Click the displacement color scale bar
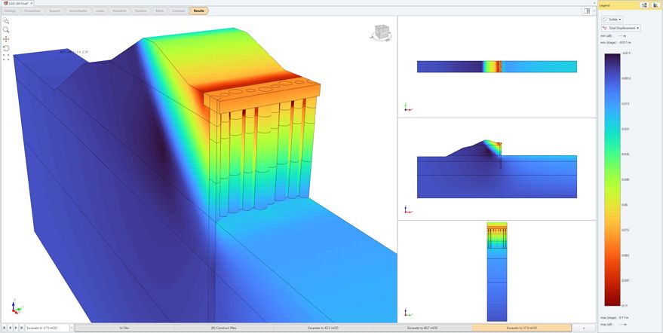Image resolution: width=663 pixels, height=333 pixels. (612, 181)
